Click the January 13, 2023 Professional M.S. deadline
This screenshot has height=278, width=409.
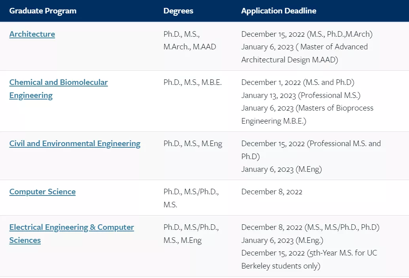coord(301,95)
